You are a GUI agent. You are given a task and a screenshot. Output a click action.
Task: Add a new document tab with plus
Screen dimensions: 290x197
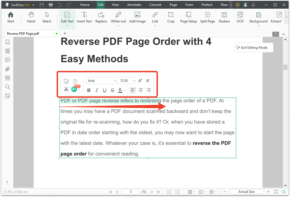(65, 33)
